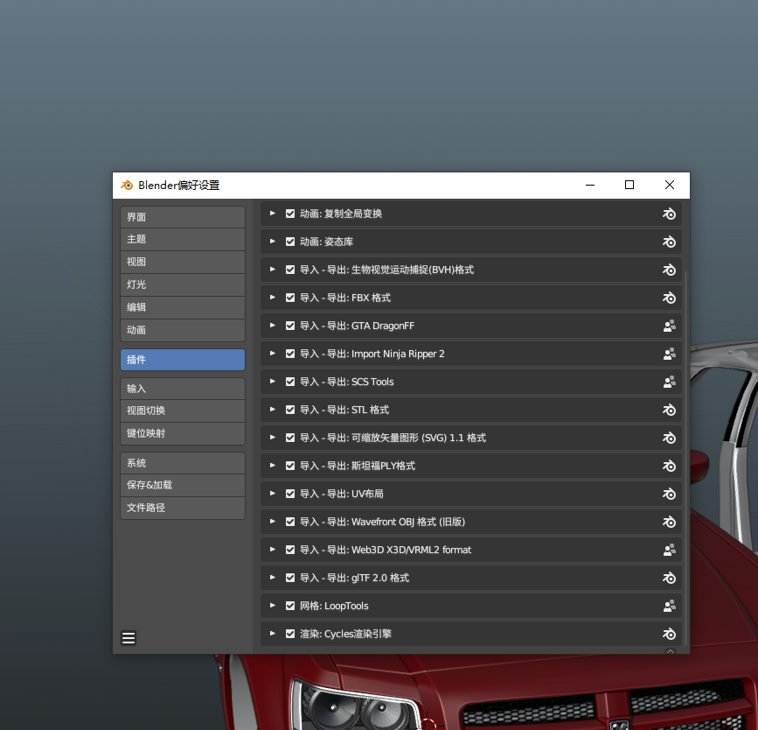The width and height of the screenshot is (758, 730).
Task: Uncheck LoopTools add-on checkbox
Action: pos(290,606)
